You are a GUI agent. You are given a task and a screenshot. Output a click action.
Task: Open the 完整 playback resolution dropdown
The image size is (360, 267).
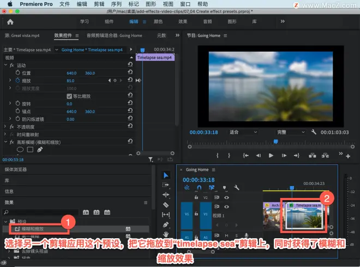point(291,132)
